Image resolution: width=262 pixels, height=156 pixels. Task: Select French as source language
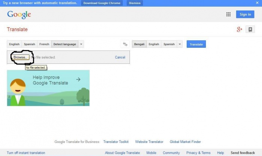44,44
